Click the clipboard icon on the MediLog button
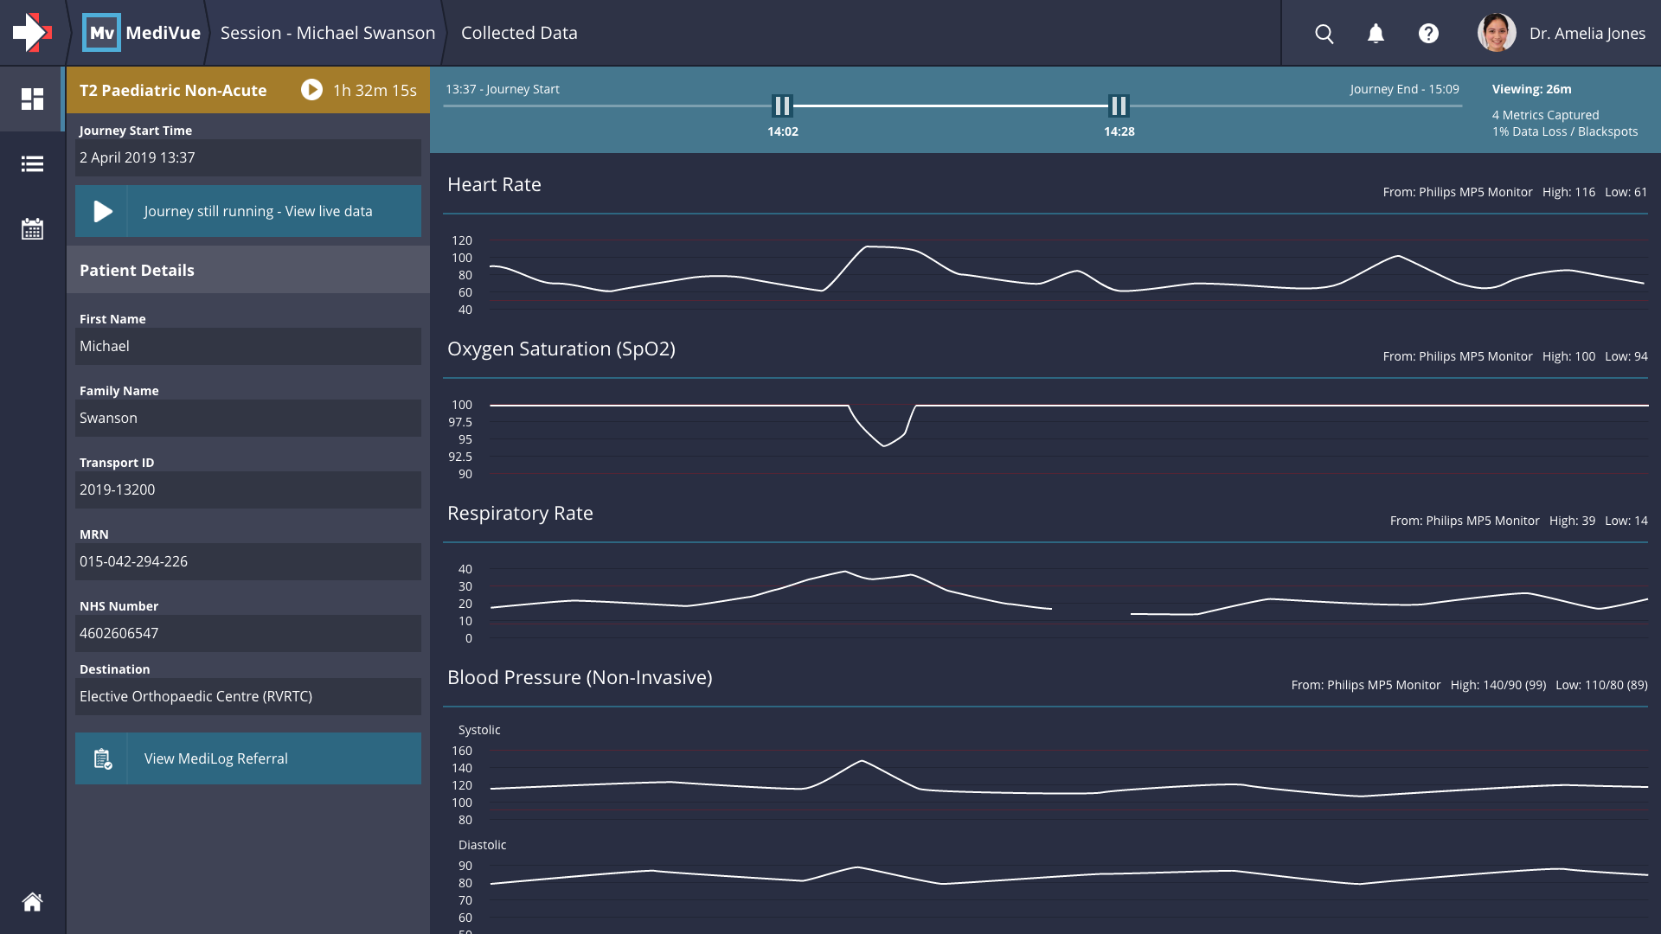 coord(104,758)
